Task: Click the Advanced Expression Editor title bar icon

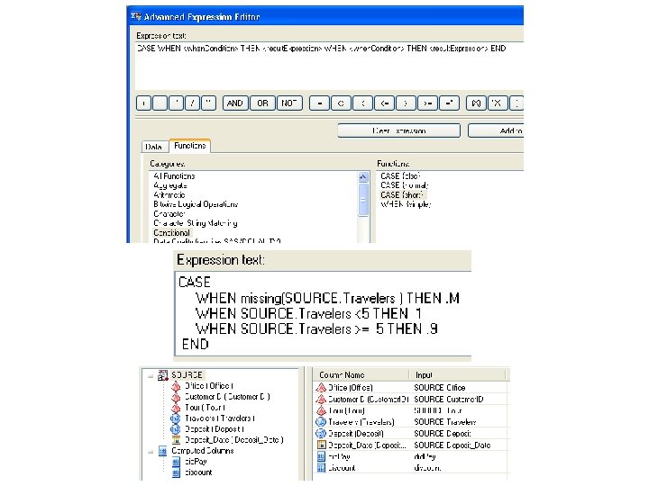Action: (x=136, y=16)
